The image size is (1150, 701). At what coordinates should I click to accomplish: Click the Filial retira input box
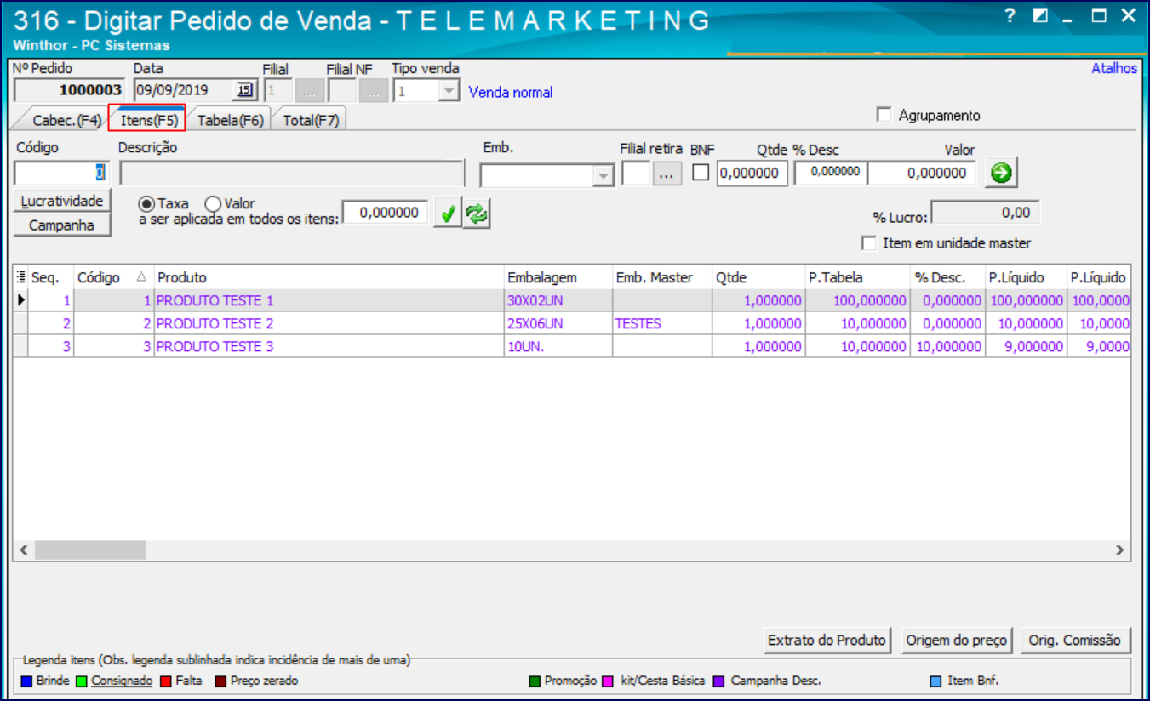[x=637, y=174]
